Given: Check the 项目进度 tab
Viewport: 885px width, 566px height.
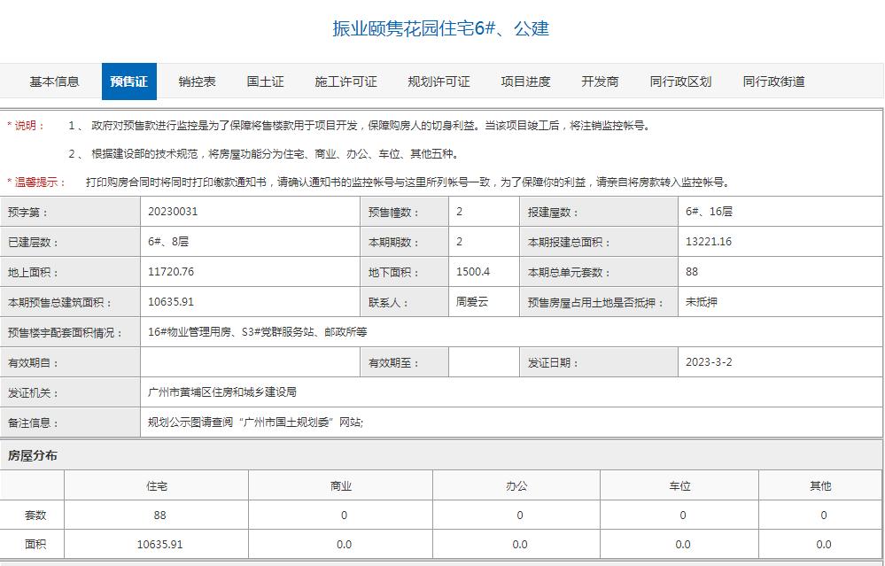Looking at the screenshot, I should [528, 80].
